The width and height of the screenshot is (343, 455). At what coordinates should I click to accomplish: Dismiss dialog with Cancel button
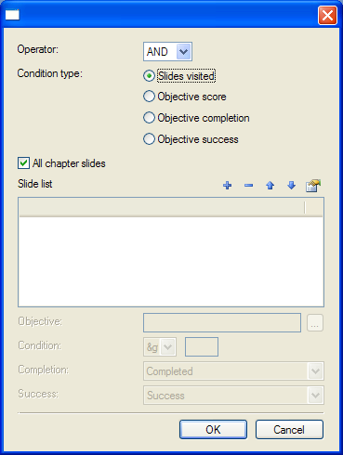289,430
